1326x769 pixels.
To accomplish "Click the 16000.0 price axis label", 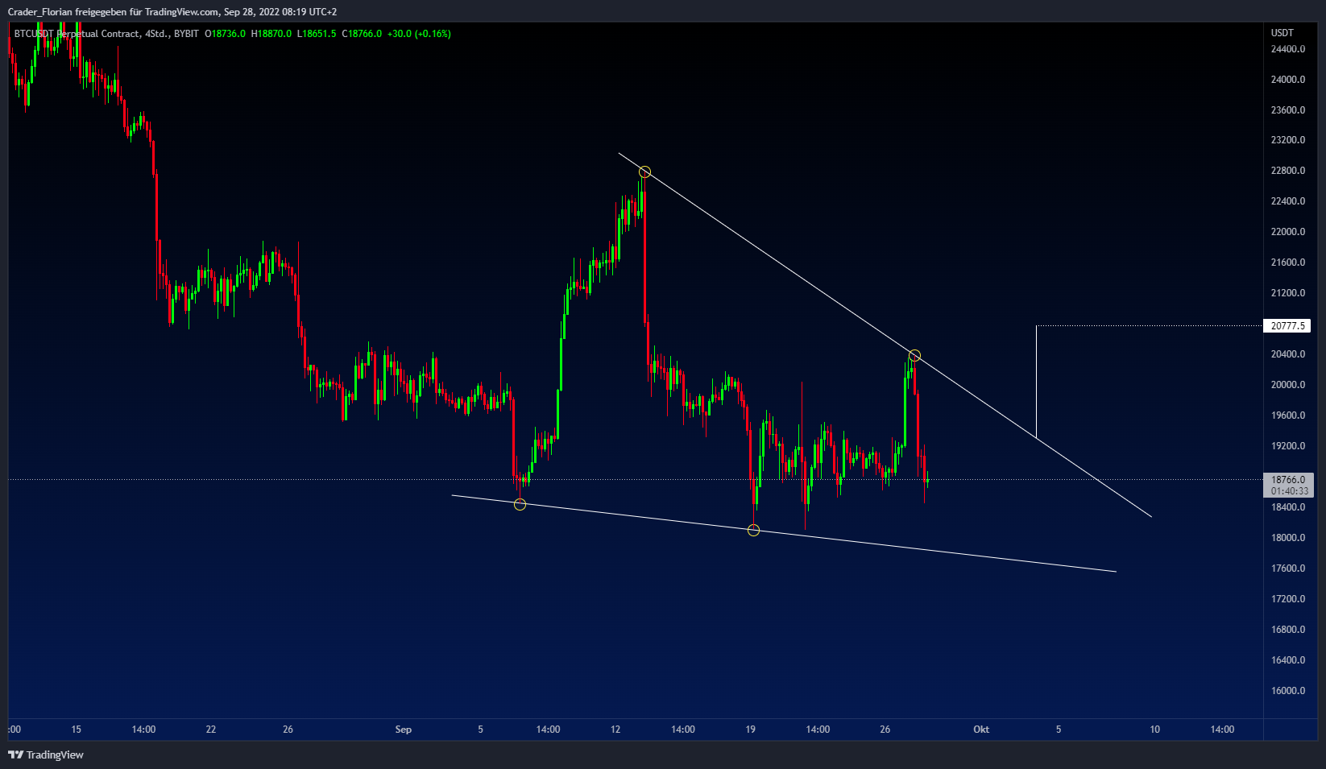I will tap(1288, 691).
